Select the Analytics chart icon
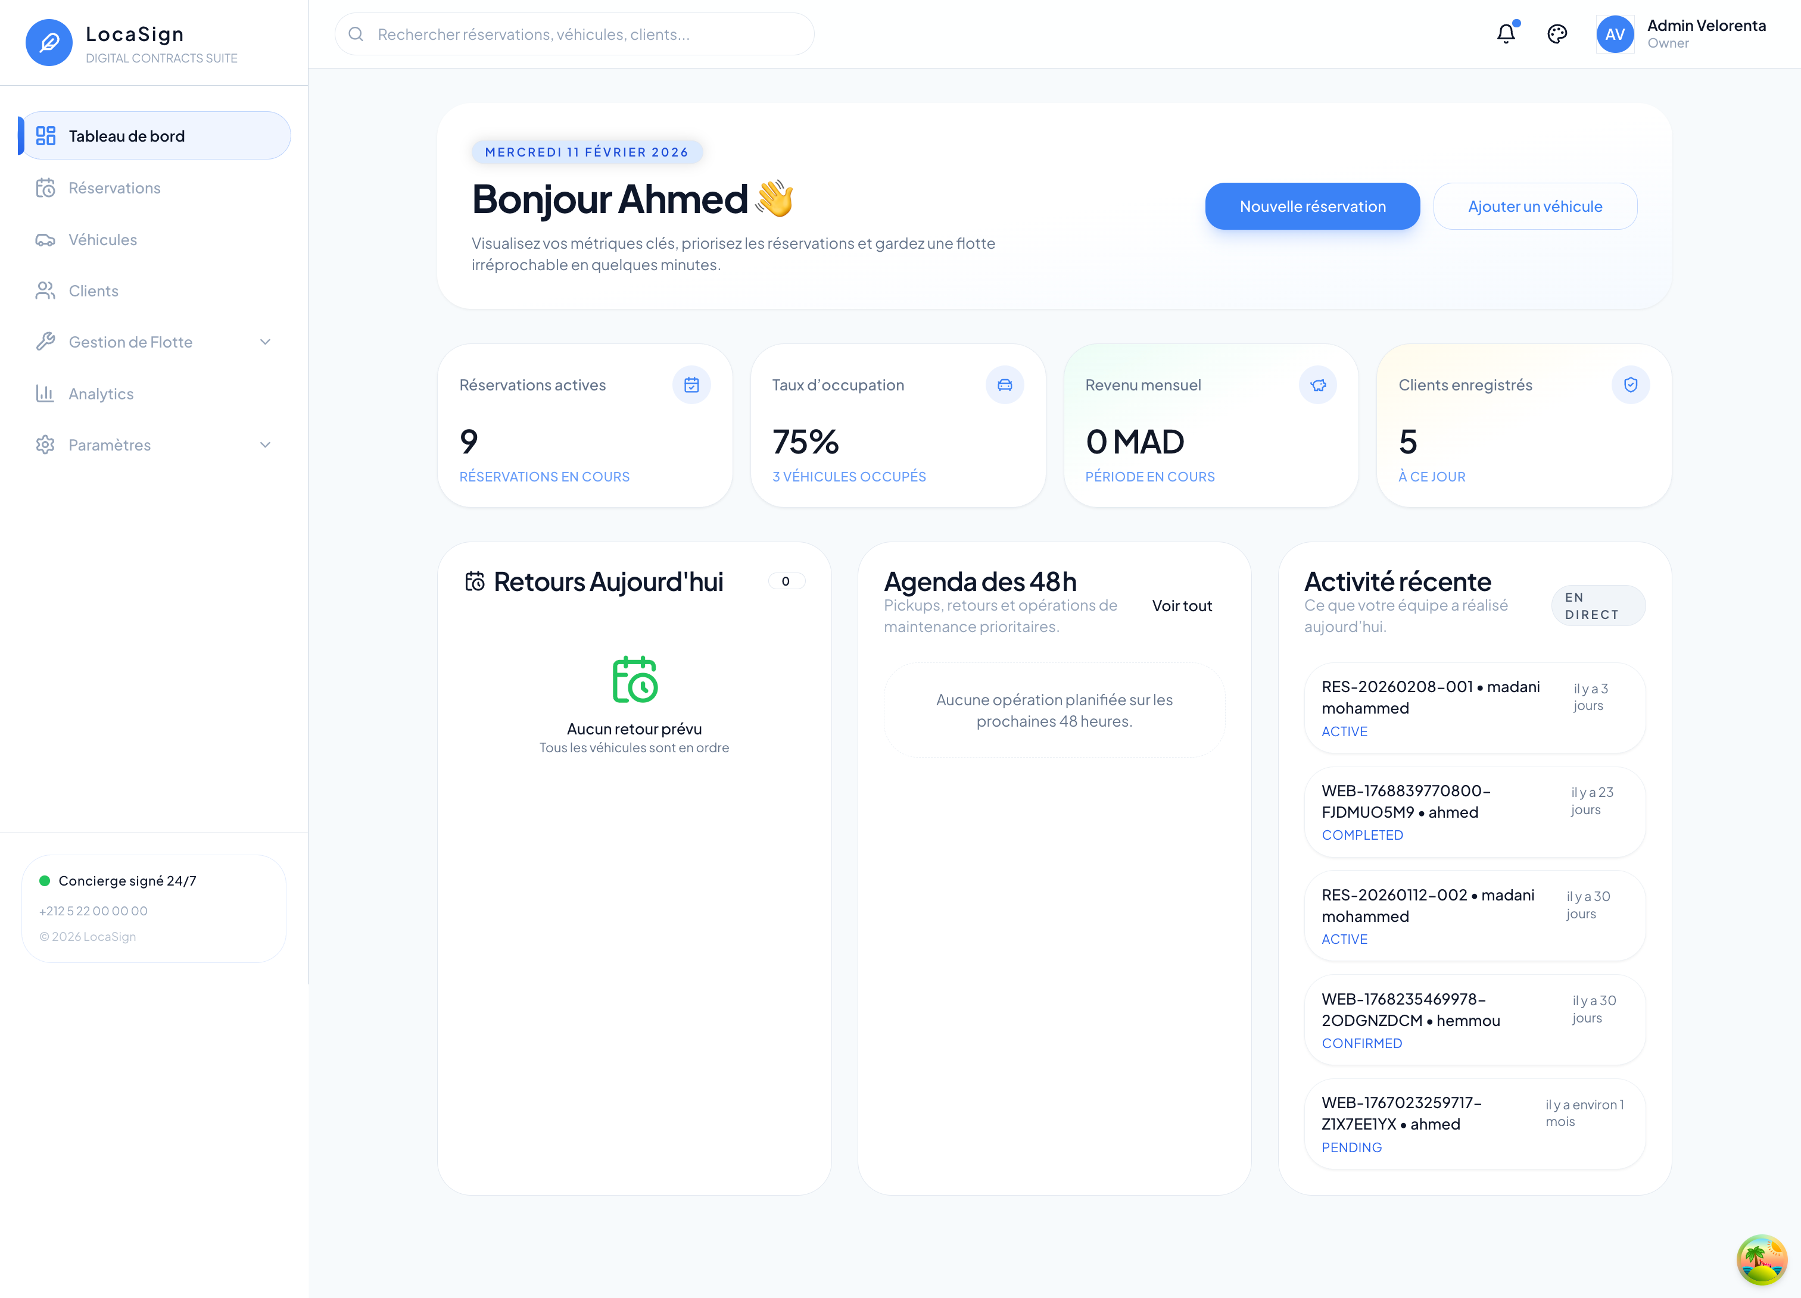This screenshot has height=1298, width=1801. pyautogui.click(x=46, y=393)
